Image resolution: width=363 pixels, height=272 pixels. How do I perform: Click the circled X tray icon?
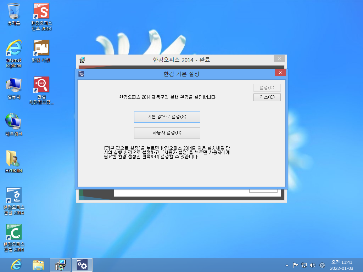point(322,265)
